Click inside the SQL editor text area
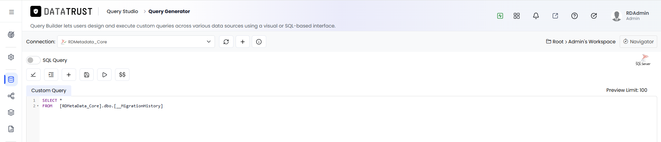 tap(348, 120)
